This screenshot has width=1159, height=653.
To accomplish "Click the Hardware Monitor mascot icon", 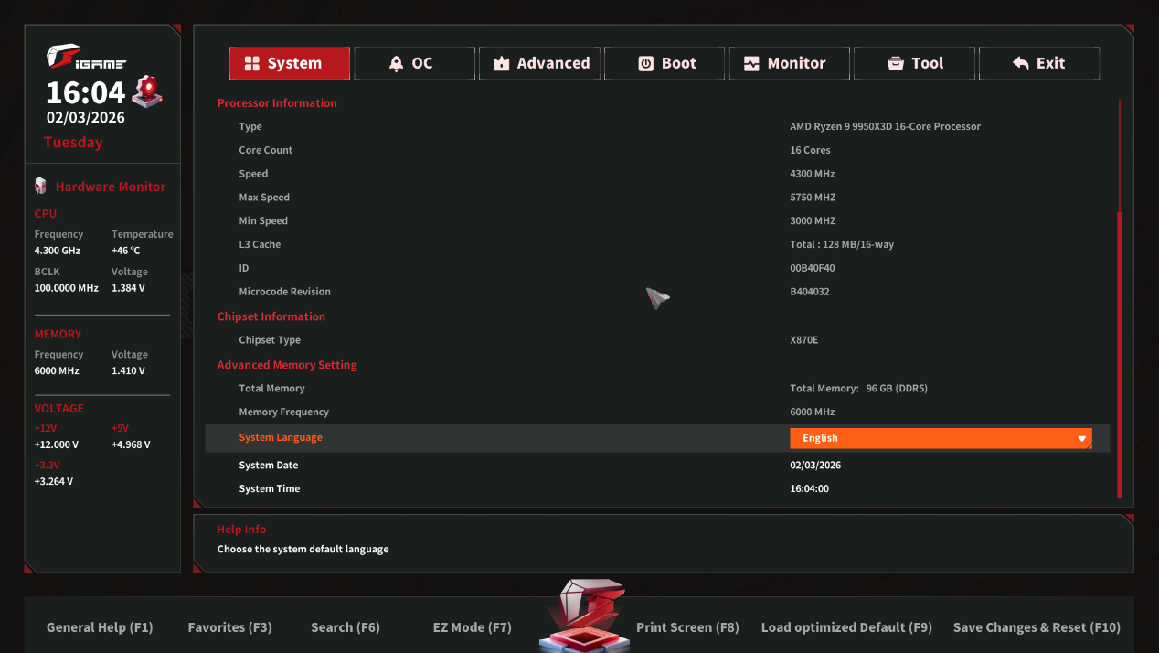I will click(x=40, y=186).
